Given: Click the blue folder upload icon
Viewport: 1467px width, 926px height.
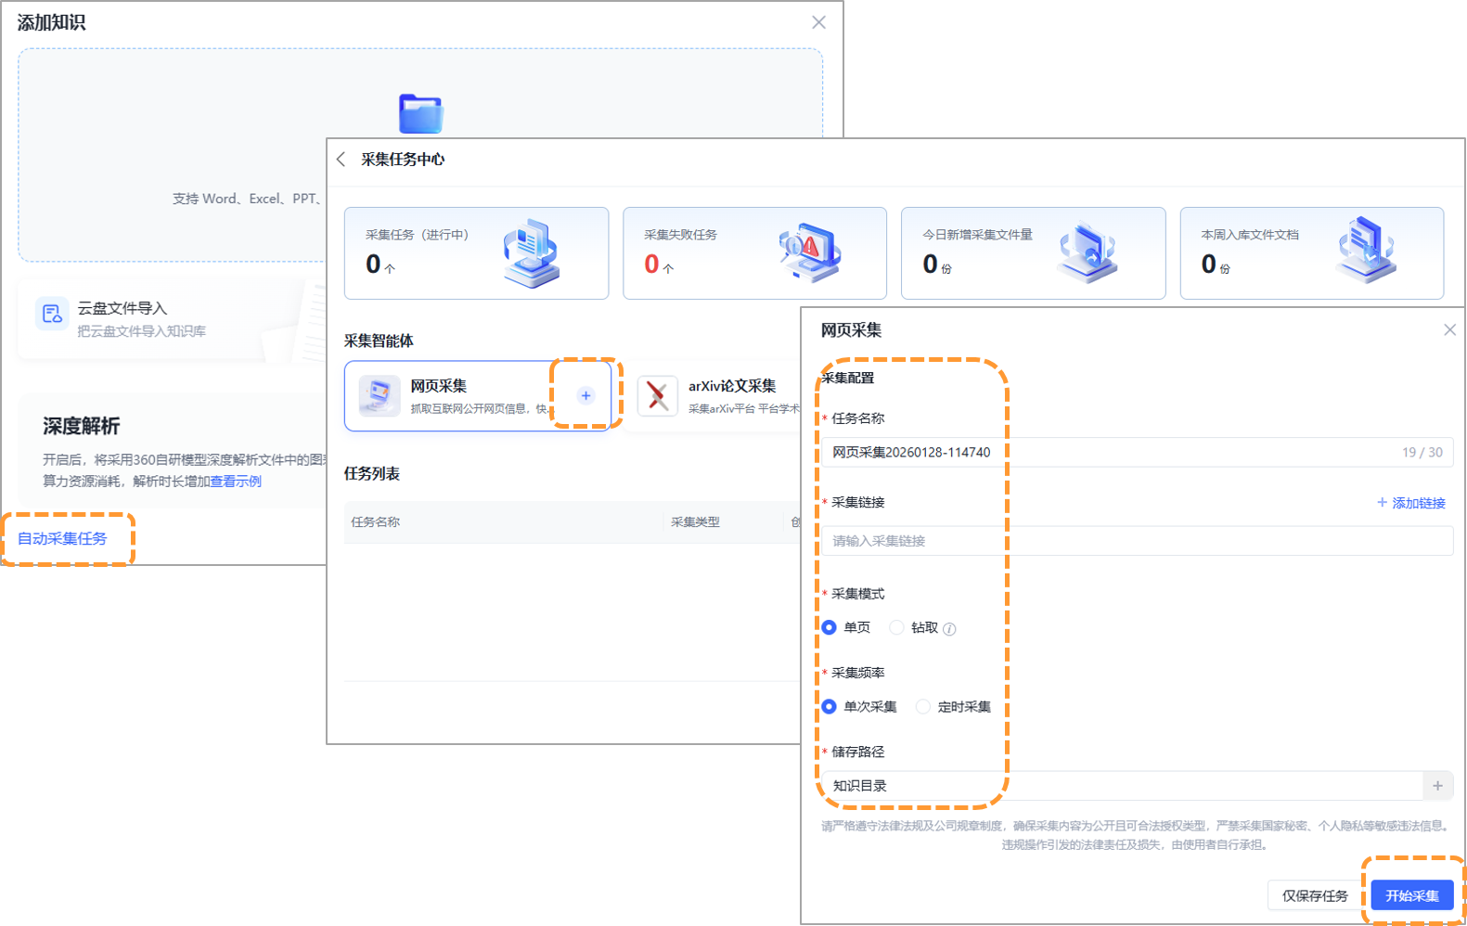Looking at the screenshot, I should 421,114.
